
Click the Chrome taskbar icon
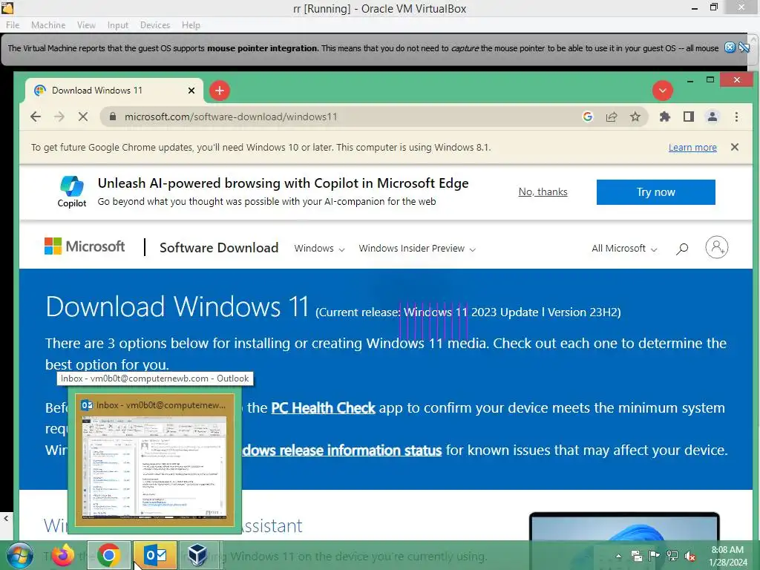click(108, 555)
